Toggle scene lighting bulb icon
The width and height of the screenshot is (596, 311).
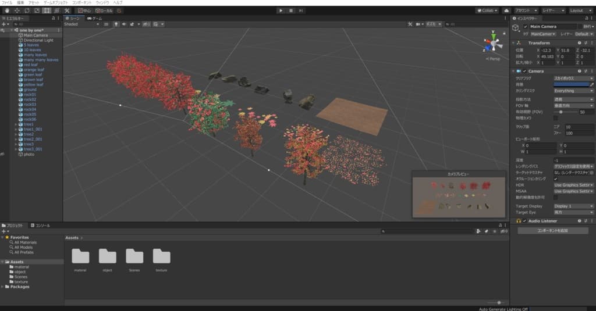pos(116,24)
